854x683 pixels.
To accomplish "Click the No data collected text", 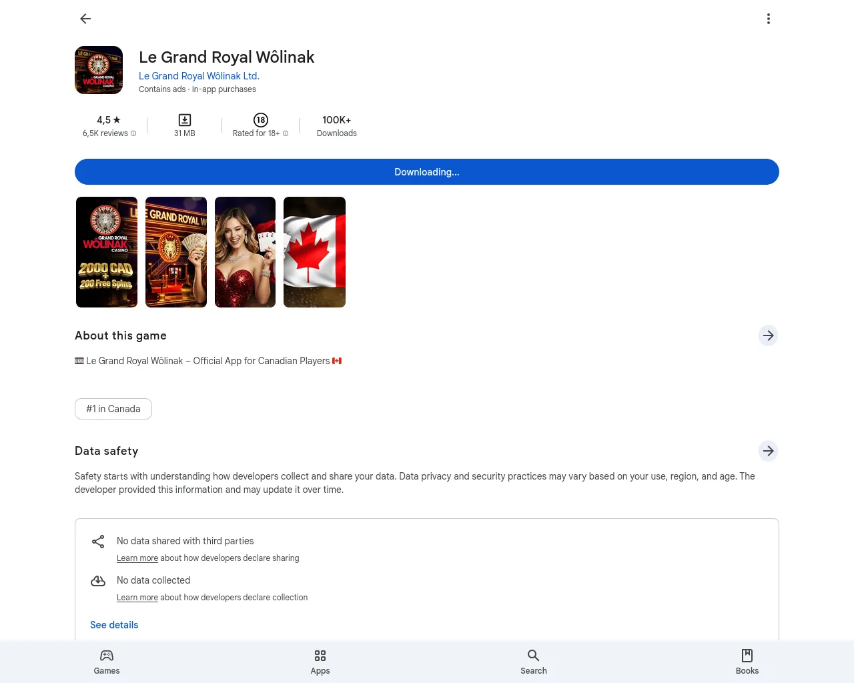I will (x=153, y=580).
